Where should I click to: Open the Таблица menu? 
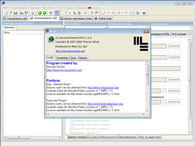click(35, 8)
